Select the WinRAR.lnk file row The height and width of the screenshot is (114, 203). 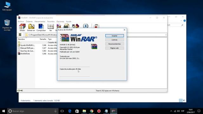click(37, 54)
